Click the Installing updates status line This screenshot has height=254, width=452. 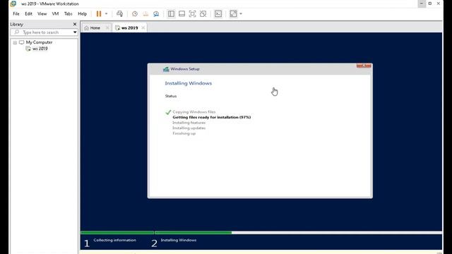click(x=189, y=128)
